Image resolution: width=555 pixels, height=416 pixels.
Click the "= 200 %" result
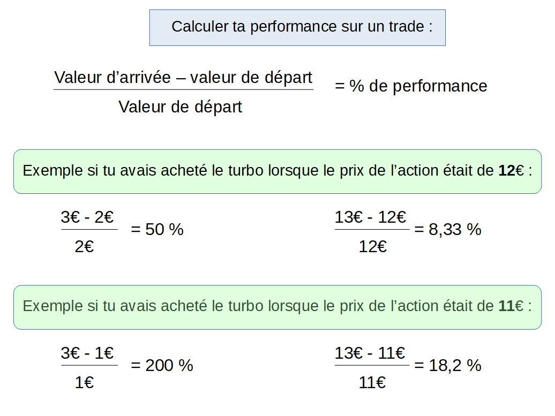pos(162,366)
